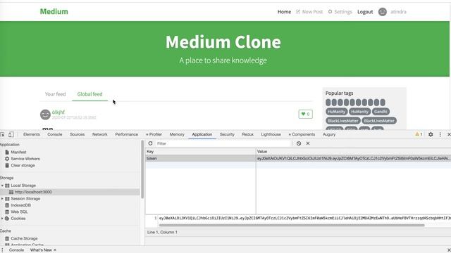Open the Redux tab
Viewport: 451px width, 253px height.
pyautogui.click(x=247, y=134)
